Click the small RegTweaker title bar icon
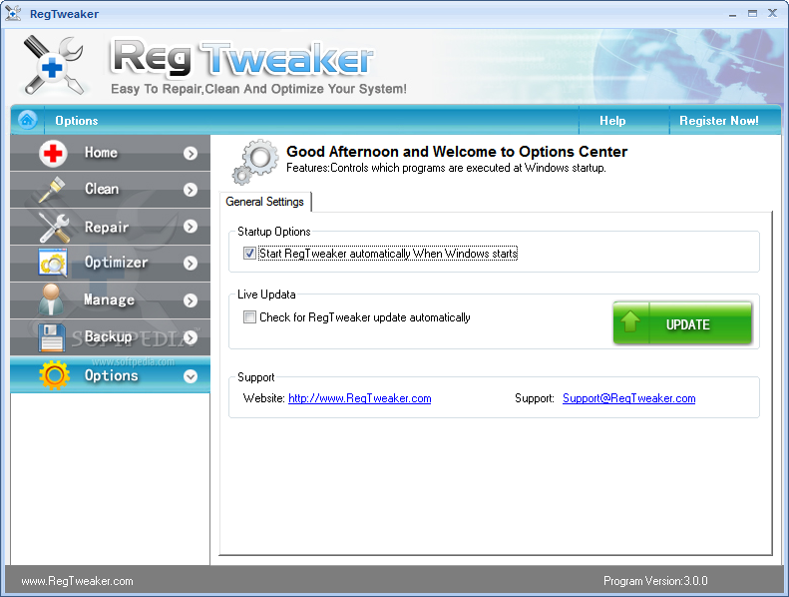Viewport: 789px width, 597px height. coord(13,13)
